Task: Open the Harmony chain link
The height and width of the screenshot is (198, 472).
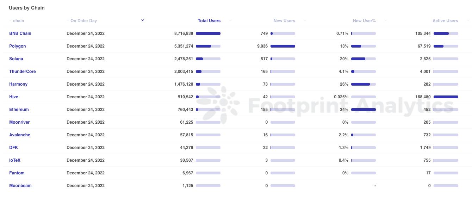Action: pos(18,84)
